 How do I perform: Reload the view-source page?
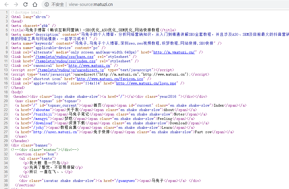pos(25,4)
